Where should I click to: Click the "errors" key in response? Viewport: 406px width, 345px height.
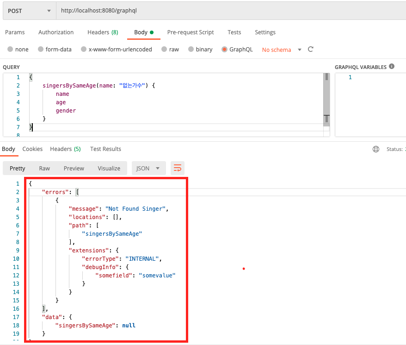point(55,192)
